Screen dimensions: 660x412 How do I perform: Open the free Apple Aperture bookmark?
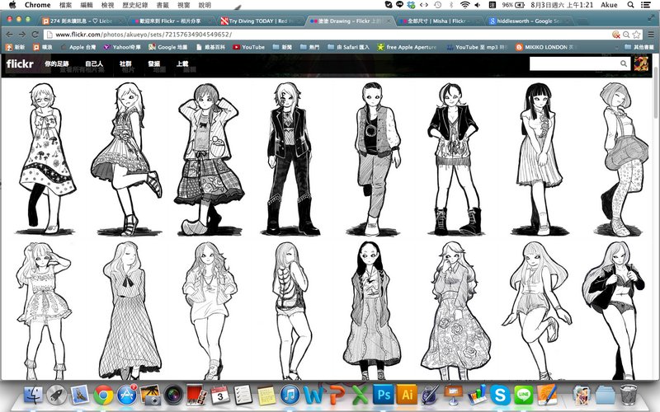[x=407, y=47]
